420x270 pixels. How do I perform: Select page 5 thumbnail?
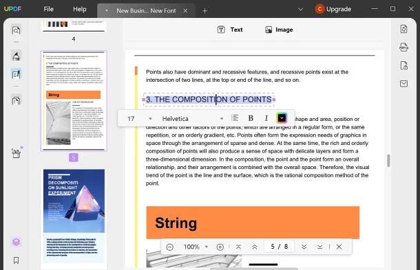pyautogui.click(x=74, y=100)
